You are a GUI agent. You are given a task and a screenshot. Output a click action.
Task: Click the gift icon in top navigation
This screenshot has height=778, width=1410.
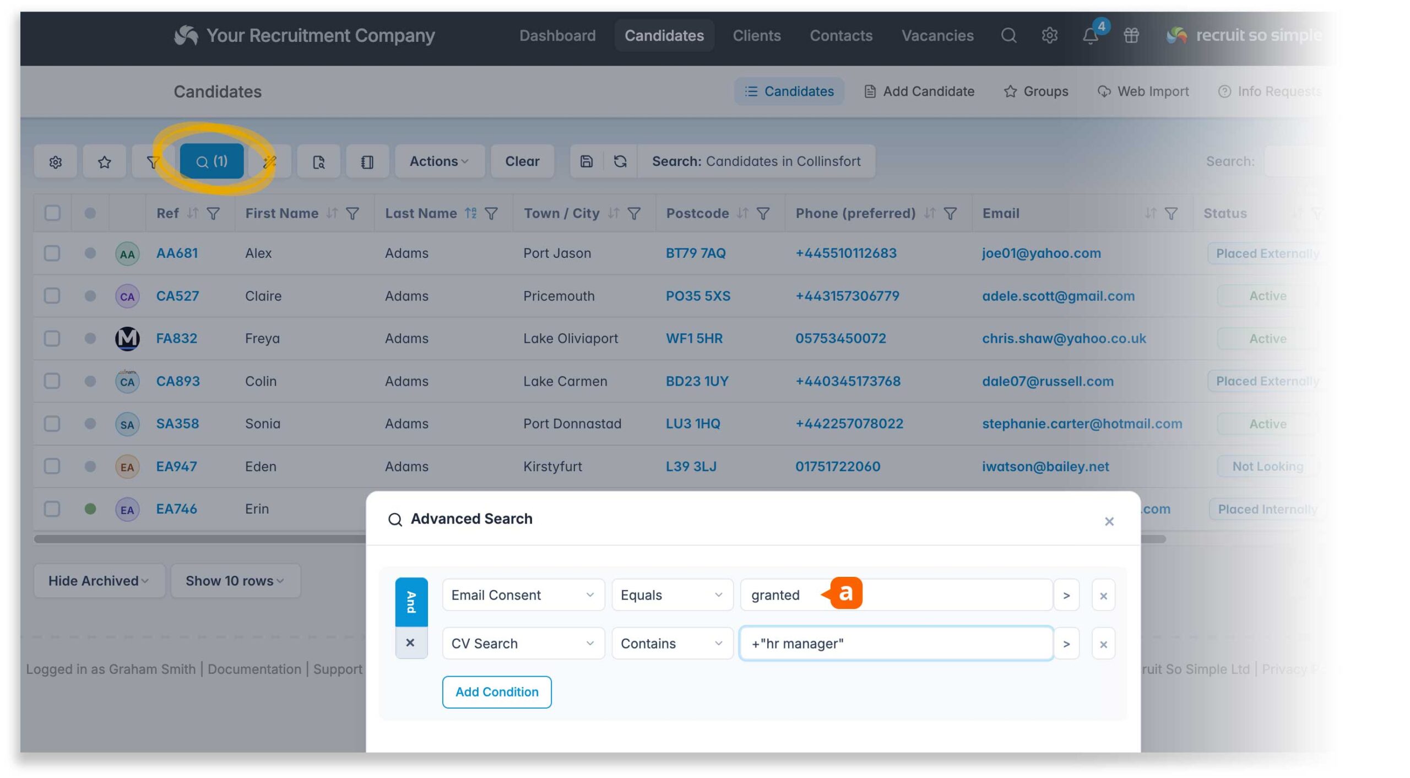click(x=1131, y=36)
